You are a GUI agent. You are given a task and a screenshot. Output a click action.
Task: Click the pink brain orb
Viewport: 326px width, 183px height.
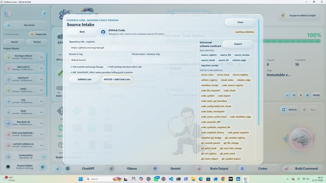coord(301,138)
